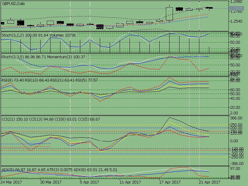
Task: Click the 1.2540 price axis label
Action: [236, 21]
